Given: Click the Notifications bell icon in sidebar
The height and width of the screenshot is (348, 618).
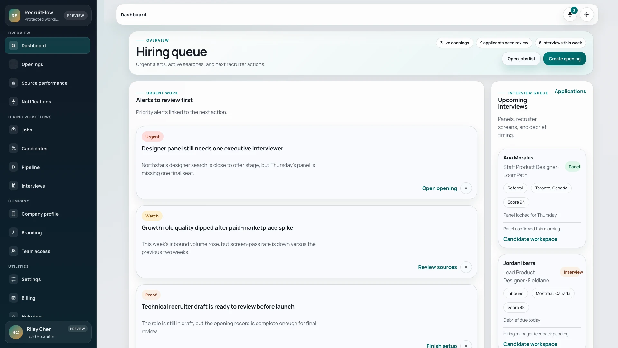Looking at the screenshot, I should [14, 101].
